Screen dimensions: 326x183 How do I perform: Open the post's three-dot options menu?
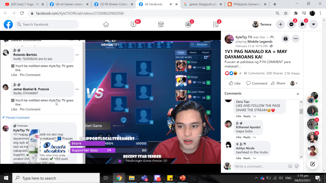tap(296, 38)
